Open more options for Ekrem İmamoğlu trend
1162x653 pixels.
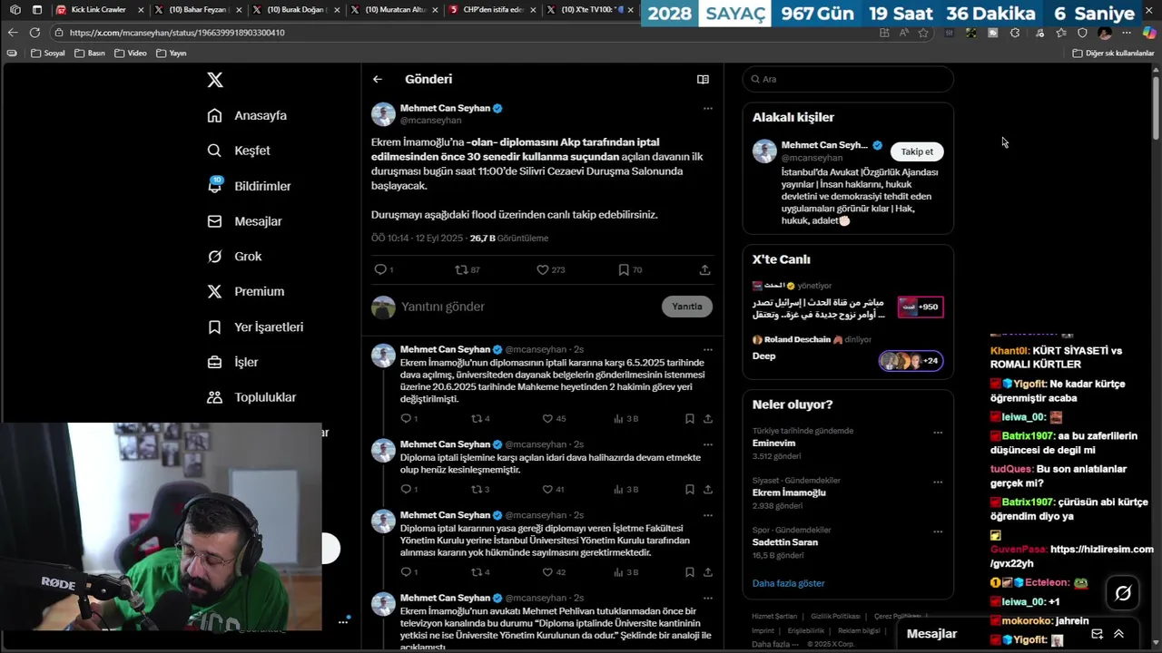click(x=938, y=482)
